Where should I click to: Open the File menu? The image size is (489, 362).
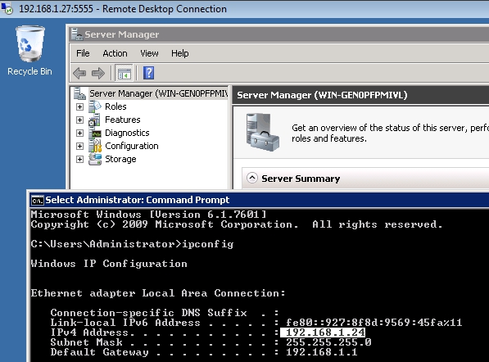pos(83,53)
